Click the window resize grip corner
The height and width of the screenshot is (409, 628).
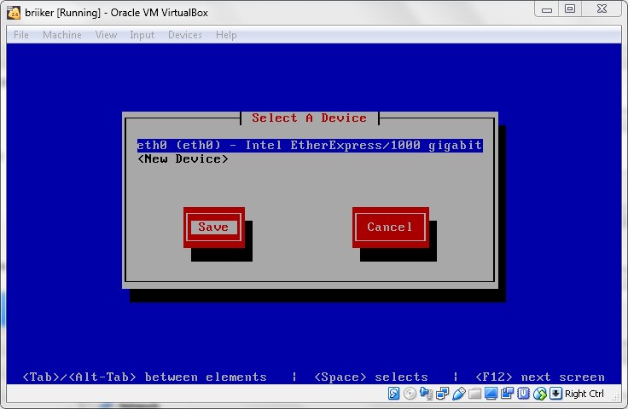617,397
